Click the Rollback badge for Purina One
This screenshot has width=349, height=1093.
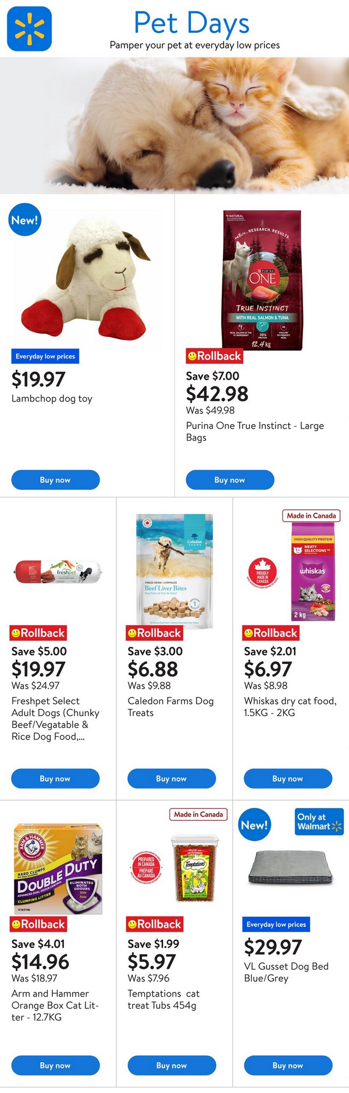point(214,356)
